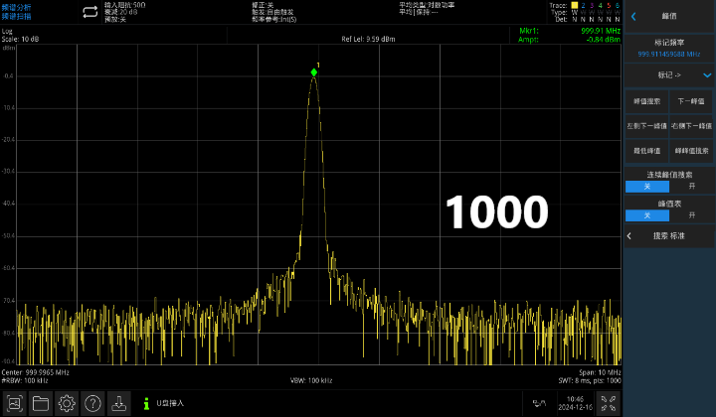The height and width of the screenshot is (417, 716).
Task: Open the 搜索 标准 submenu
Action: [669, 236]
